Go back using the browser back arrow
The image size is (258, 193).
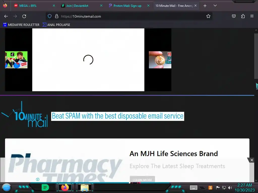tap(6, 16)
